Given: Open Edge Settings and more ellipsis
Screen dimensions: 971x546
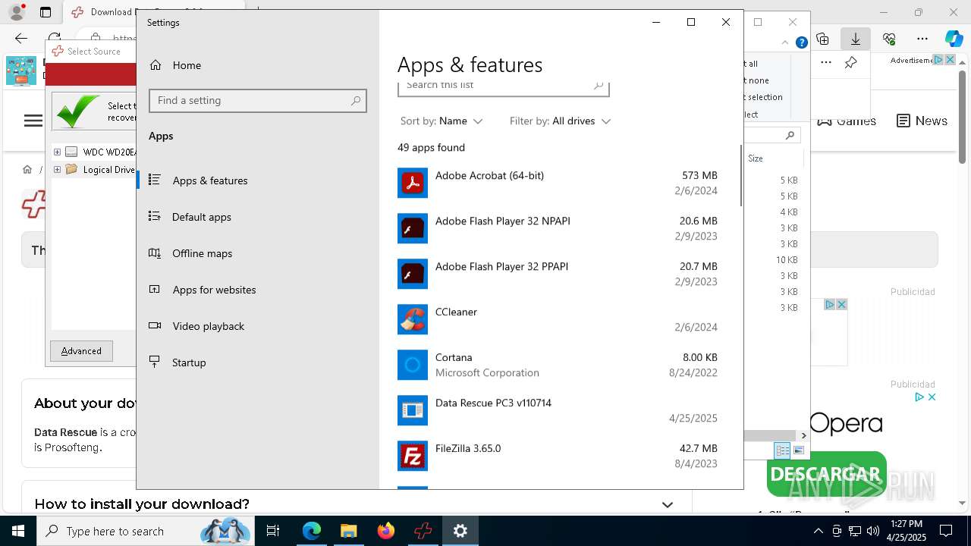Looking at the screenshot, I should [922, 39].
